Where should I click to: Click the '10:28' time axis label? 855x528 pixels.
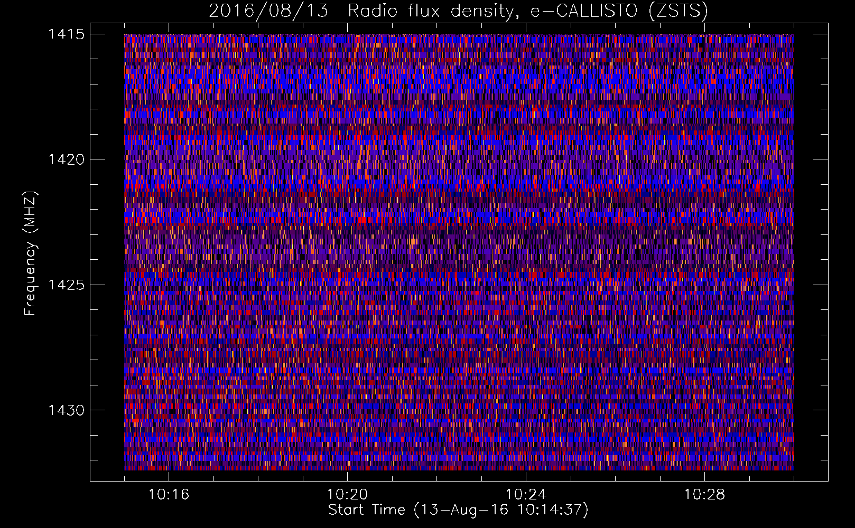click(704, 495)
